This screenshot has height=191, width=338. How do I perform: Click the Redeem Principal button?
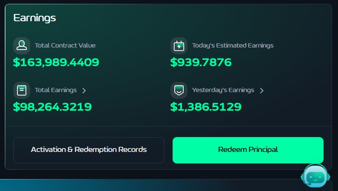tap(248, 150)
